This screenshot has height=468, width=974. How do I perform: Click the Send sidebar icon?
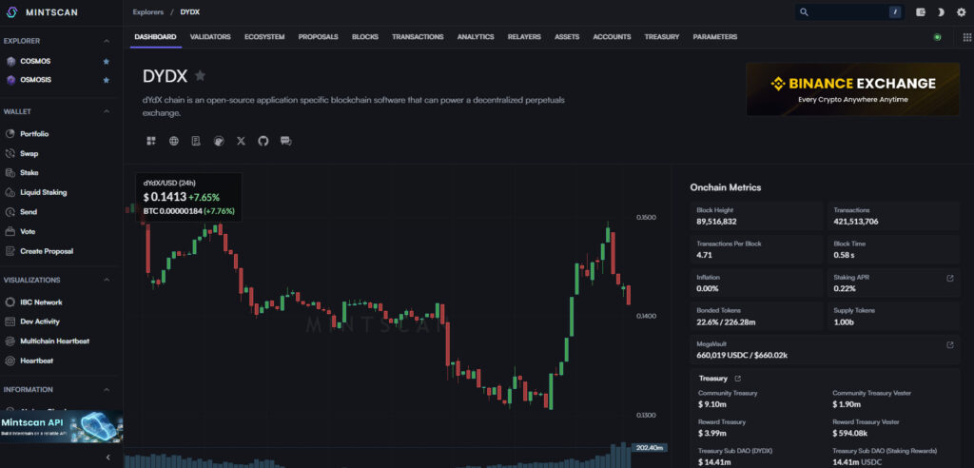coord(10,212)
